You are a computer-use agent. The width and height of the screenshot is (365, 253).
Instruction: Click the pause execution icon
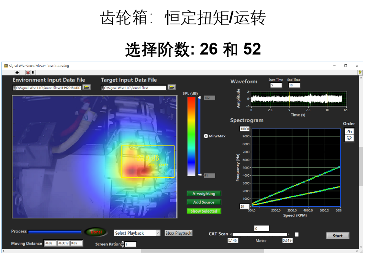(x=33, y=72)
